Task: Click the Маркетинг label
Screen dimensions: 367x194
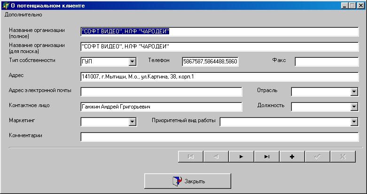Action: click(22, 120)
